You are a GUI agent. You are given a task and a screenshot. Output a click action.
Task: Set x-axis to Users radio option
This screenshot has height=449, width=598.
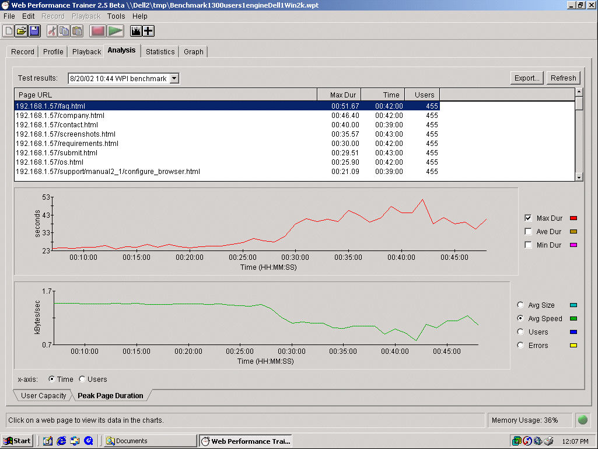[x=82, y=380]
